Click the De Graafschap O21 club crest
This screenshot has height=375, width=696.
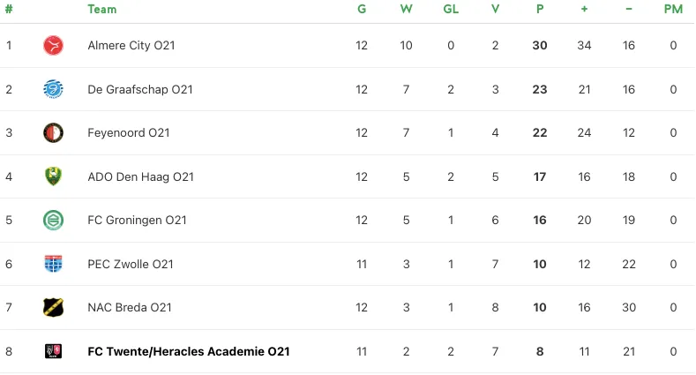[54, 89]
